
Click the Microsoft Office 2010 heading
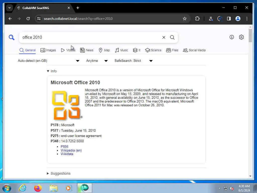75,82
